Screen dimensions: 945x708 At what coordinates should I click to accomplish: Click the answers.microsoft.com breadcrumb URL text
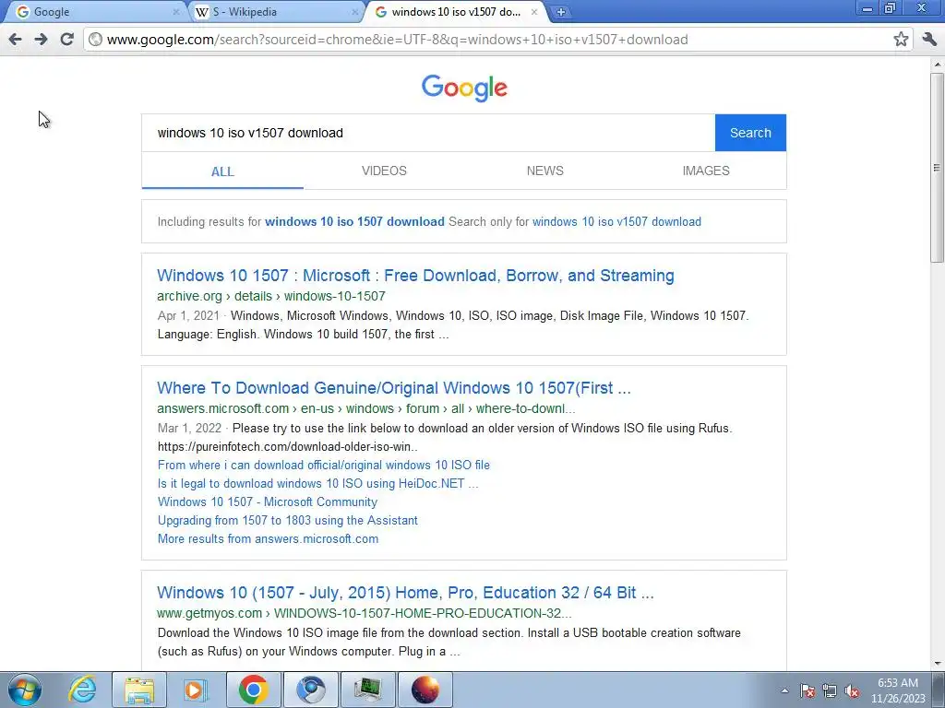pyautogui.click(x=365, y=408)
